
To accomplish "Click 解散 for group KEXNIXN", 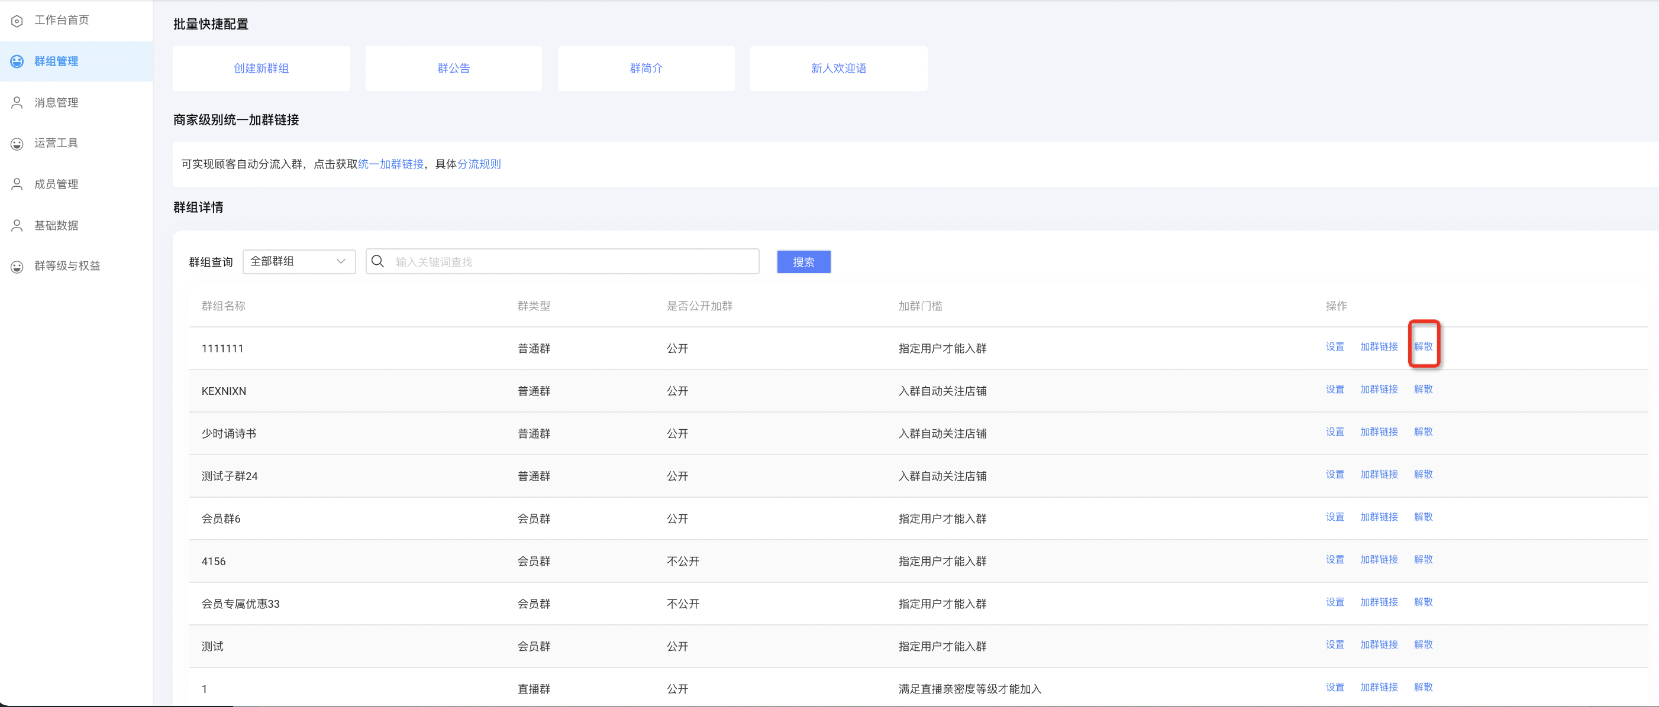I will (x=1424, y=389).
